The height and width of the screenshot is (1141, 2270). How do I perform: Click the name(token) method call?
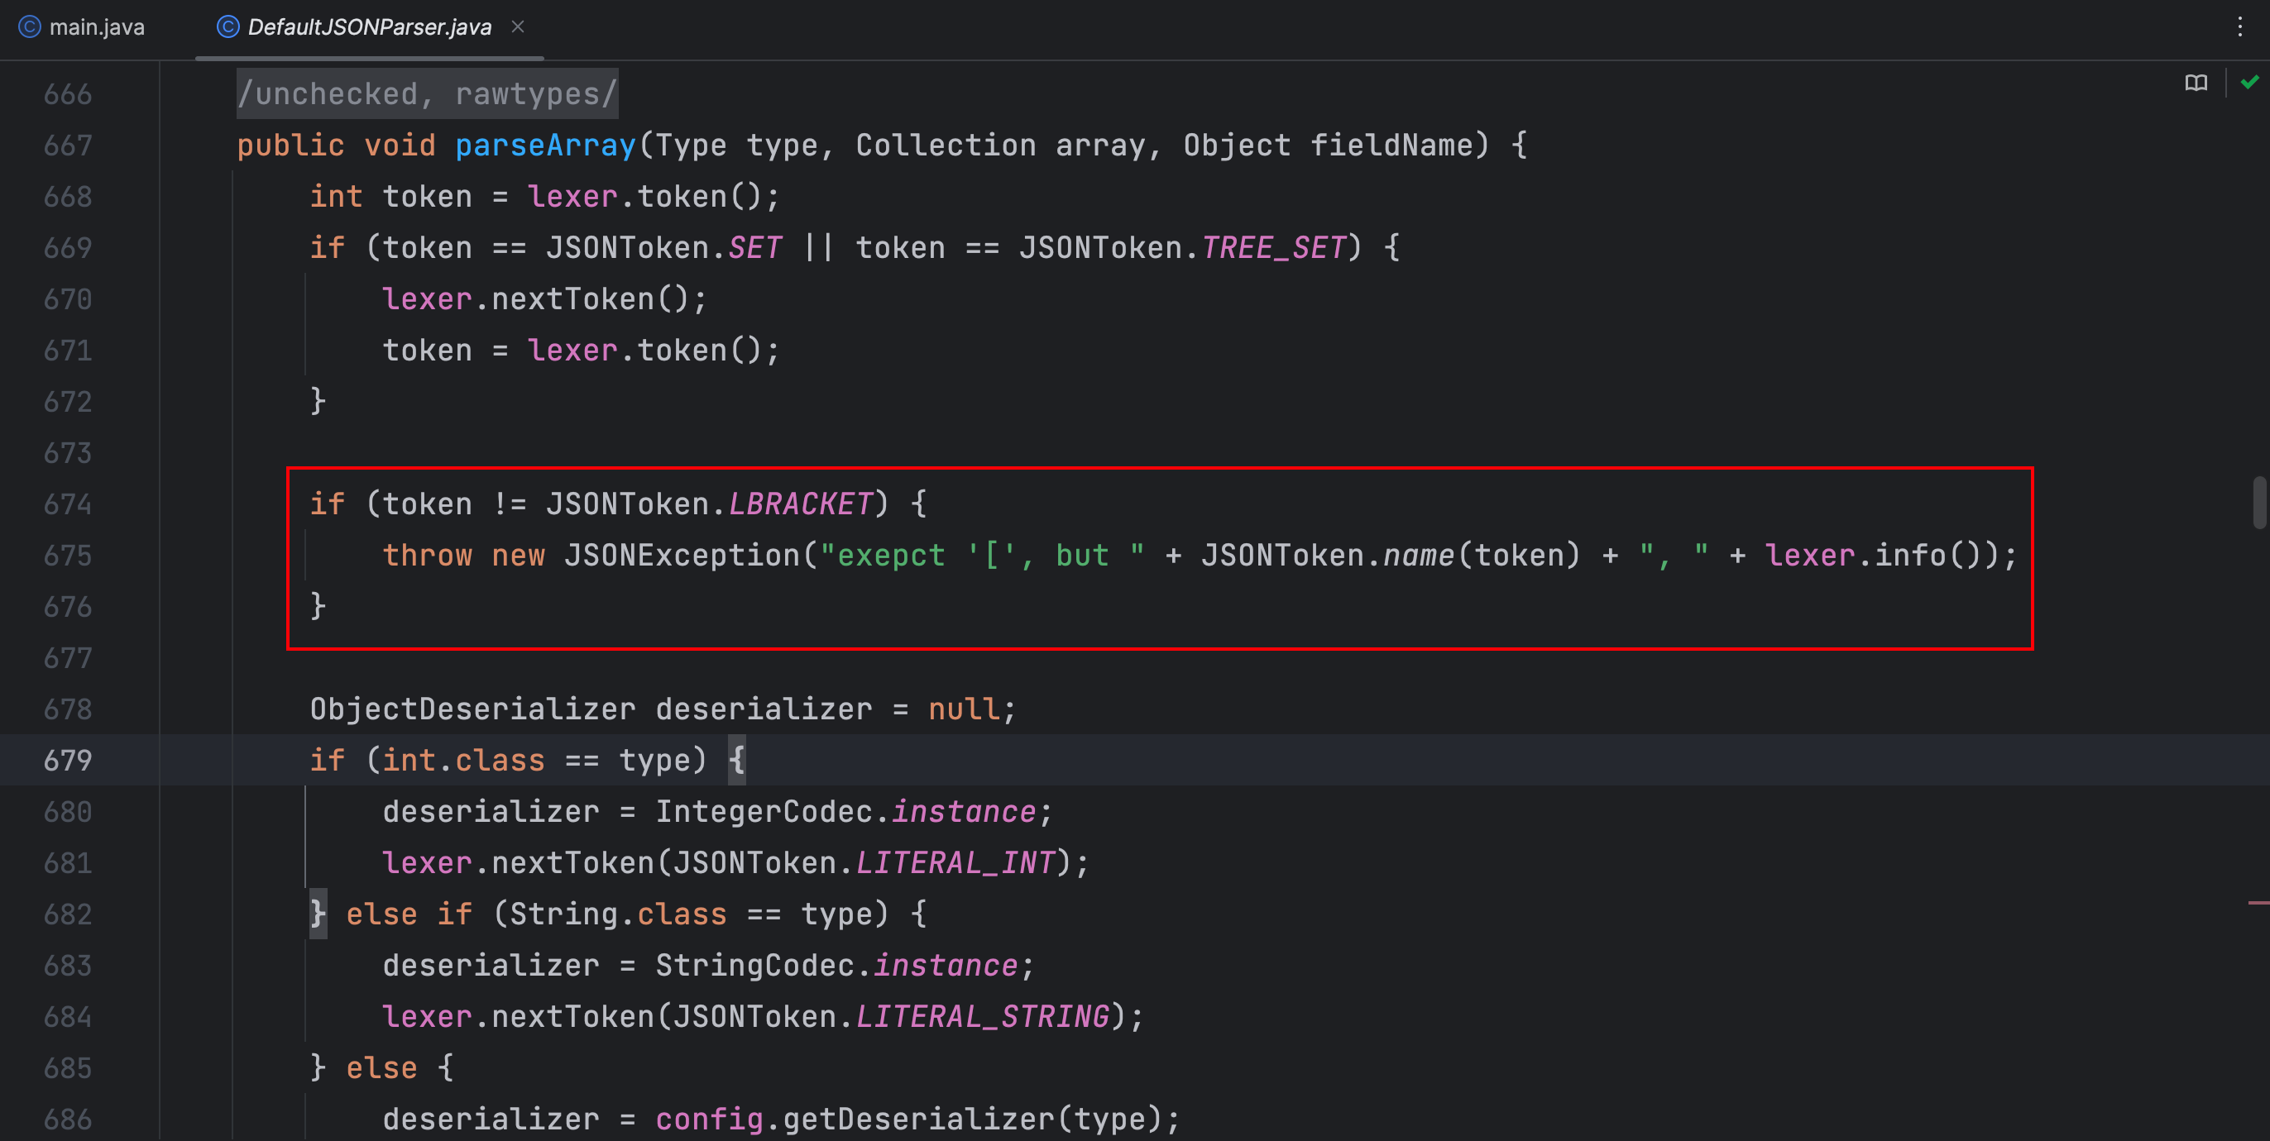[x=1482, y=556]
